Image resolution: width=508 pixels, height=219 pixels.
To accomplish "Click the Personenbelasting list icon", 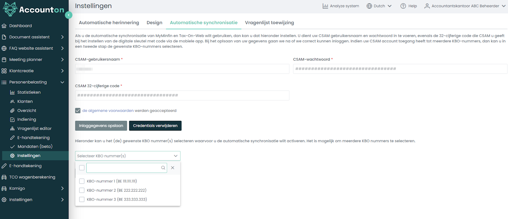I will click(x=4, y=82).
